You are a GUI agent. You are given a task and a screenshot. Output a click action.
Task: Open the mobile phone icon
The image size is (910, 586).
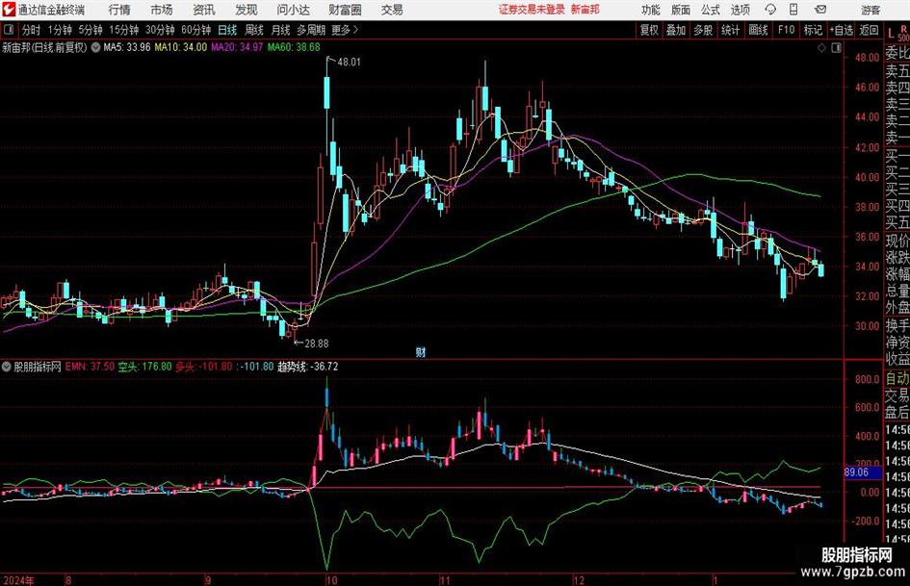[x=793, y=10]
